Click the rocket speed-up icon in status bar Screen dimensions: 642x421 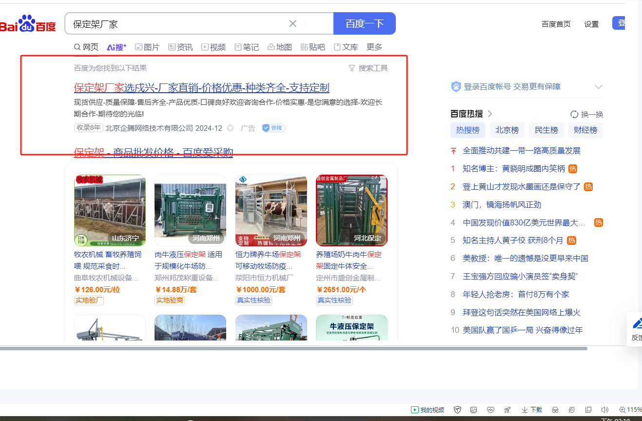[507, 410]
